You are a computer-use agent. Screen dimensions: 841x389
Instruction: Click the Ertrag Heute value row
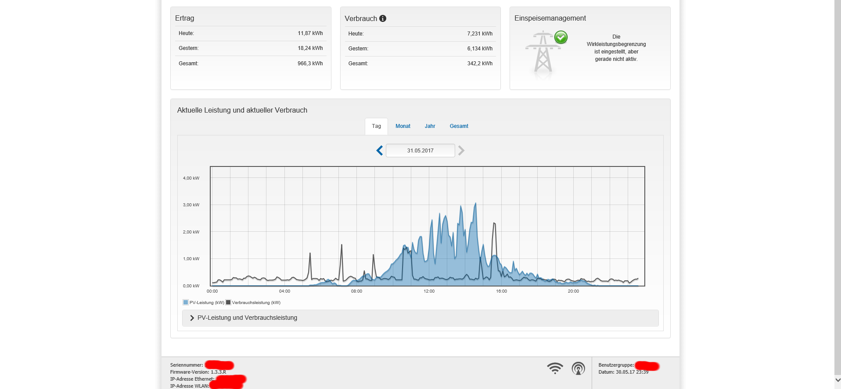click(x=251, y=33)
